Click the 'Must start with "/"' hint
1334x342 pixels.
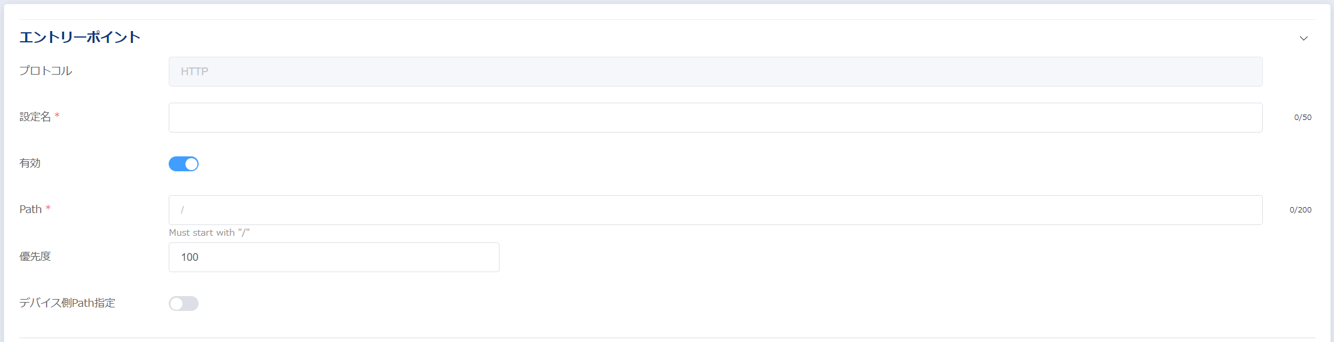tap(209, 233)
